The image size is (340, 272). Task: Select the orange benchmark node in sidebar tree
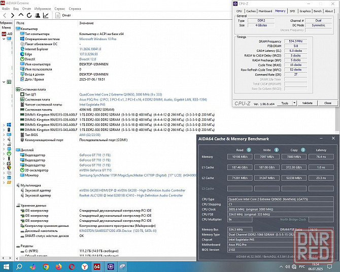[9, 182]
